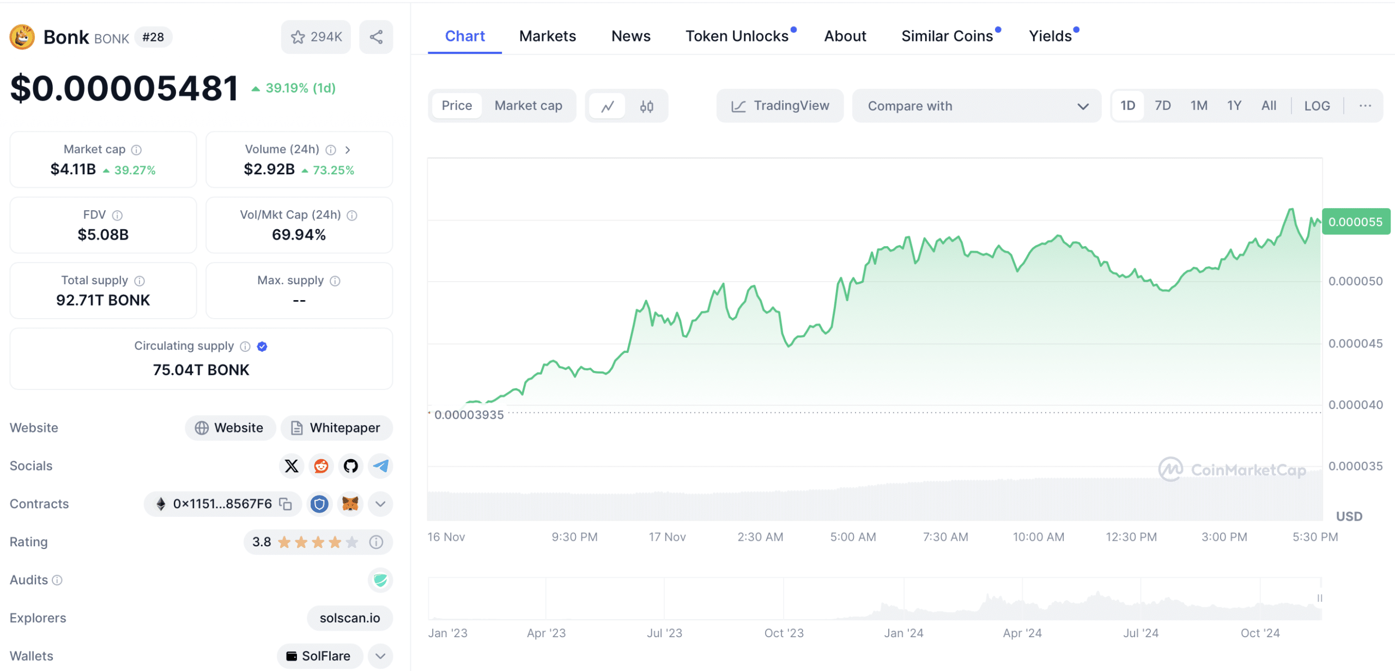Open the Compare with dropdown
This screenshot has height=671, width=1395.
[x=976, y=106]
